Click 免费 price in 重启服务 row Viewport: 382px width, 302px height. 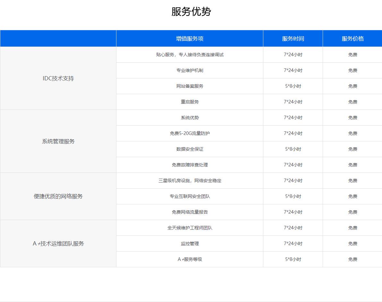coord(352,102)
